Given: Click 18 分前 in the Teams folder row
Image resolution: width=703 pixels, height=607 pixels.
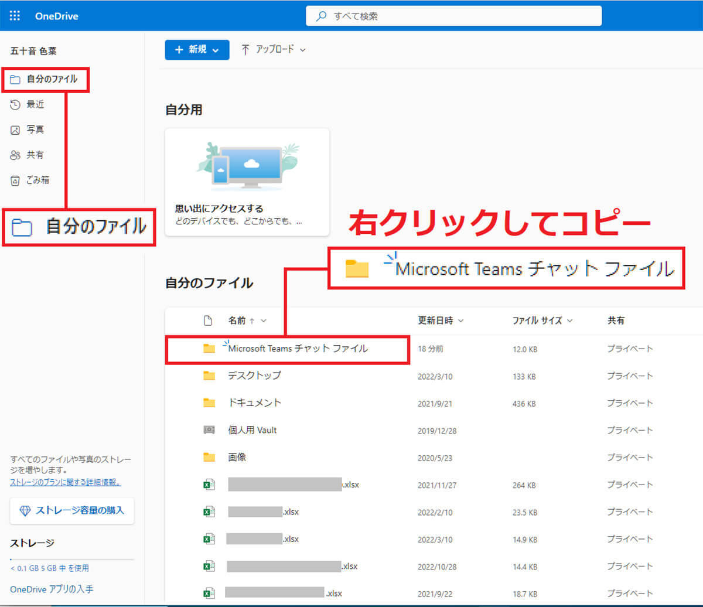Looking at the screenshot, I should [x=431, y=349].
